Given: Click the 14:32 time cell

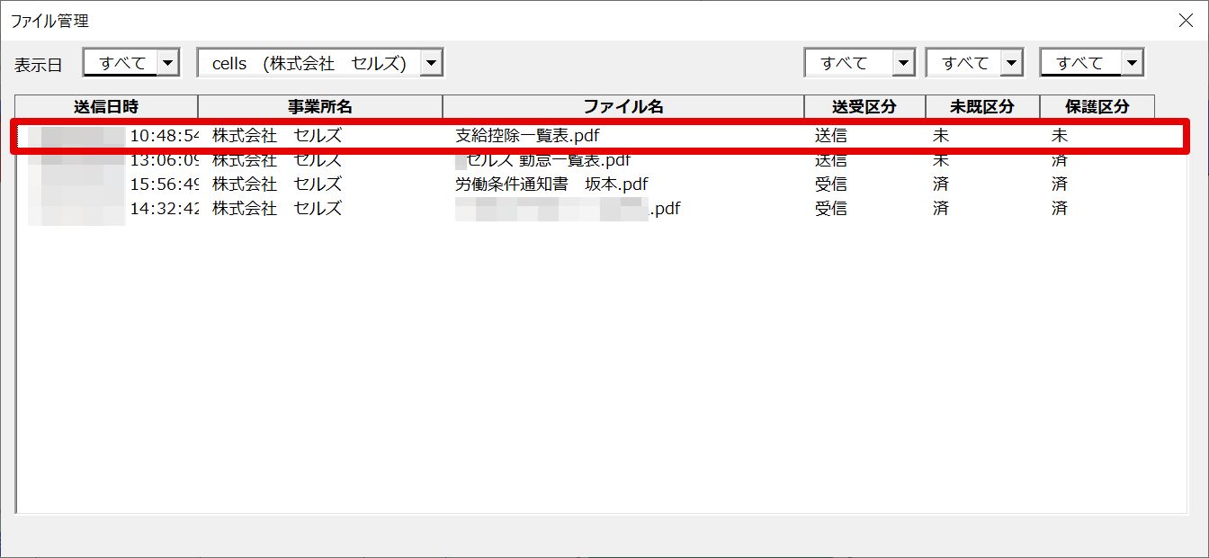Looking at the screenshot, I should coord(164,208).
